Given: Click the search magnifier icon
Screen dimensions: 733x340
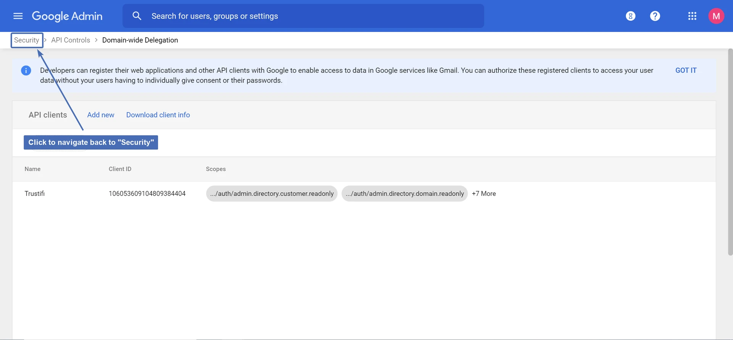Looking at the screenshot, I should [137, 16].
